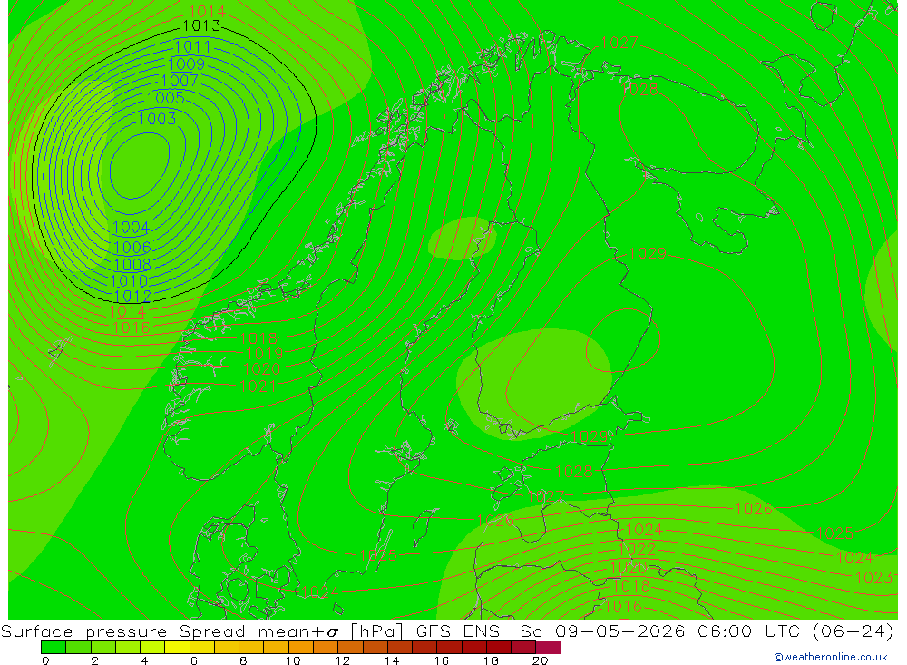Image resolution: width=907 pixels, height=665 pixels.
Task: Click the "(06+24)" forecast offset text
Action: [x=853, y=631]
